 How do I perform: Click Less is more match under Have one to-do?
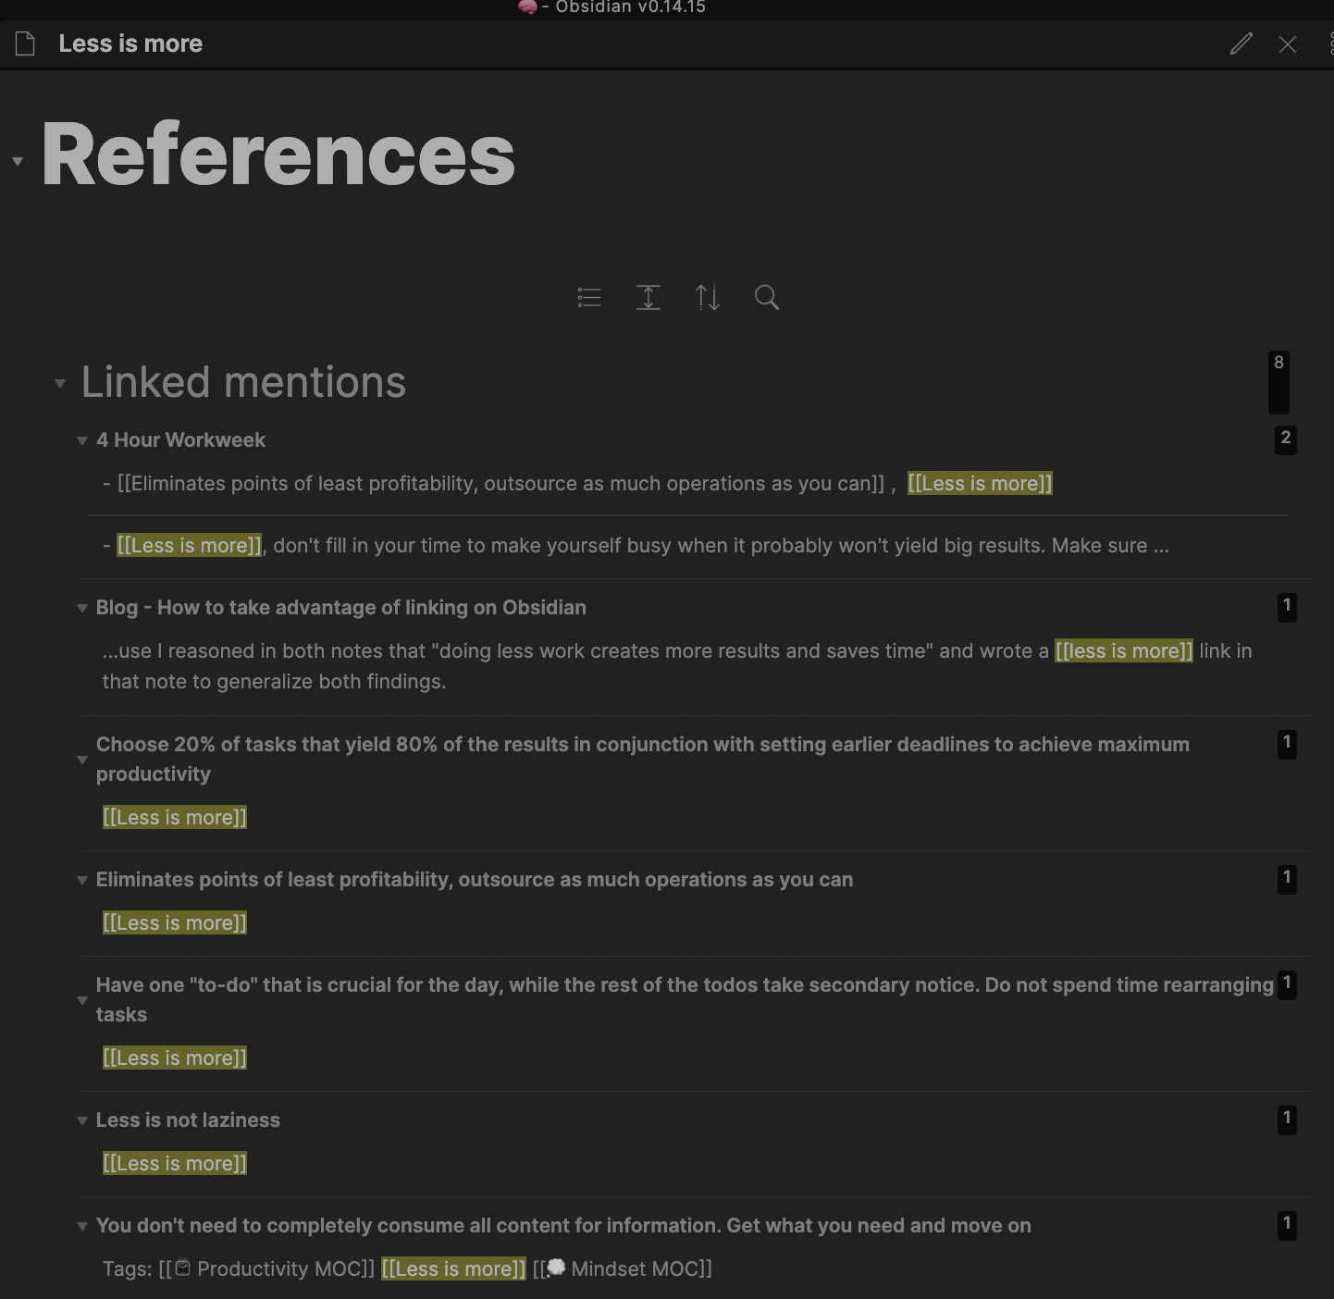coord(175,1058)
